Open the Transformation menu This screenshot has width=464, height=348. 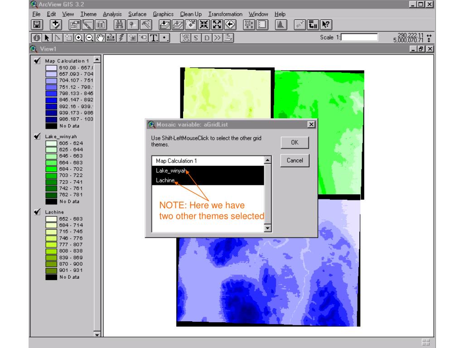pos(225,14)
